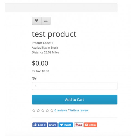The height and width of the screenshot is (136, 136).
Task: Share on Facebook blue Share button
Action: [53, 125]
